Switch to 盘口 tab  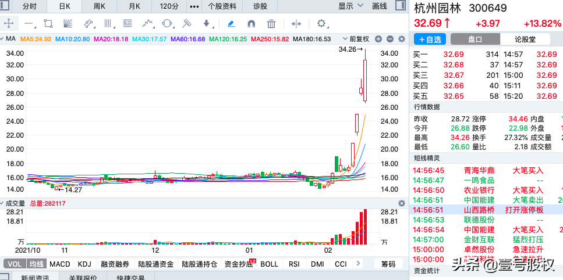point(475,40)
